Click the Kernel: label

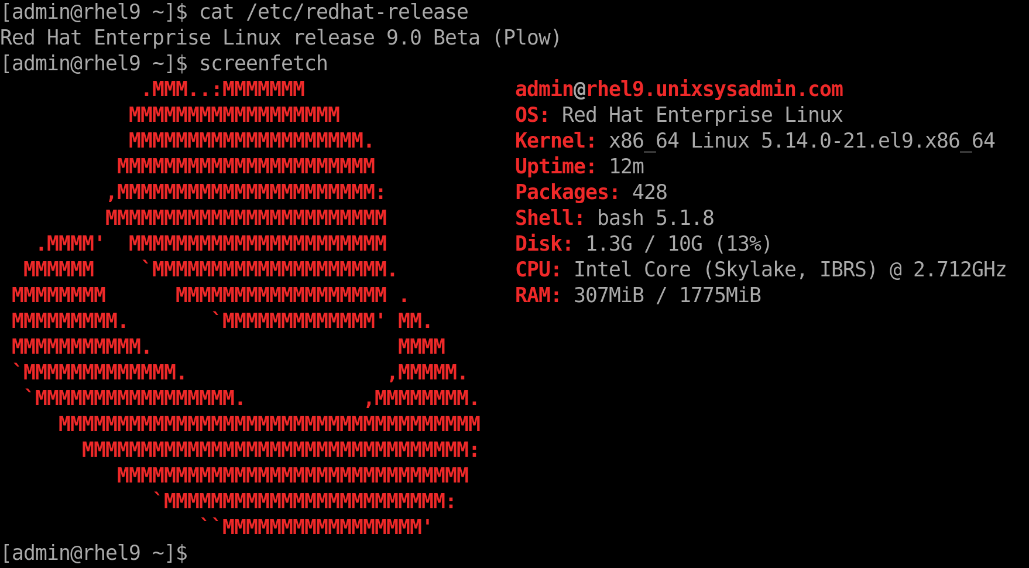555,141
